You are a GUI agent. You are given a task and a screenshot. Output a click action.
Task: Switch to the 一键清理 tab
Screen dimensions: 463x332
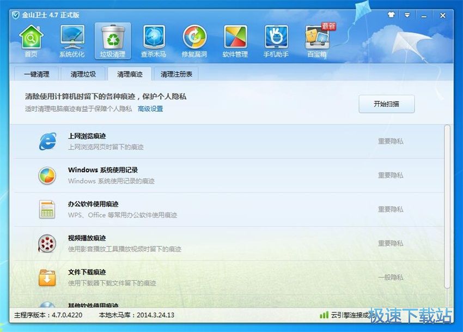click(x=36, y=74)
